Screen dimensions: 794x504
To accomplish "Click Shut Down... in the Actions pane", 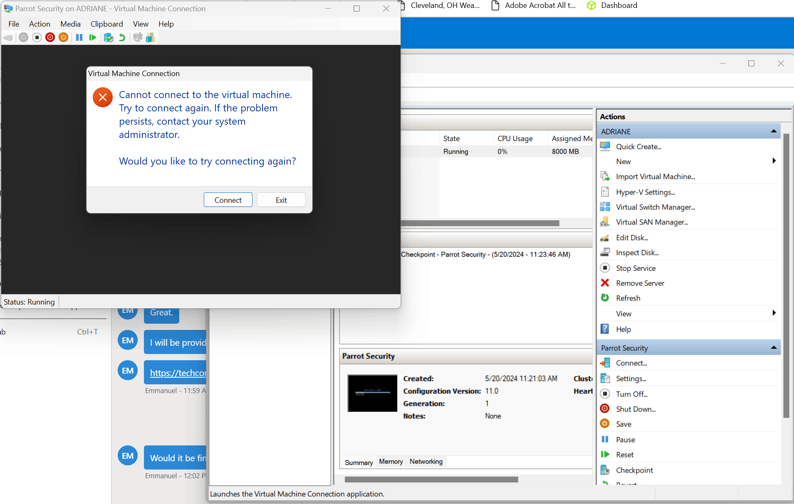I will click(636, 409).
